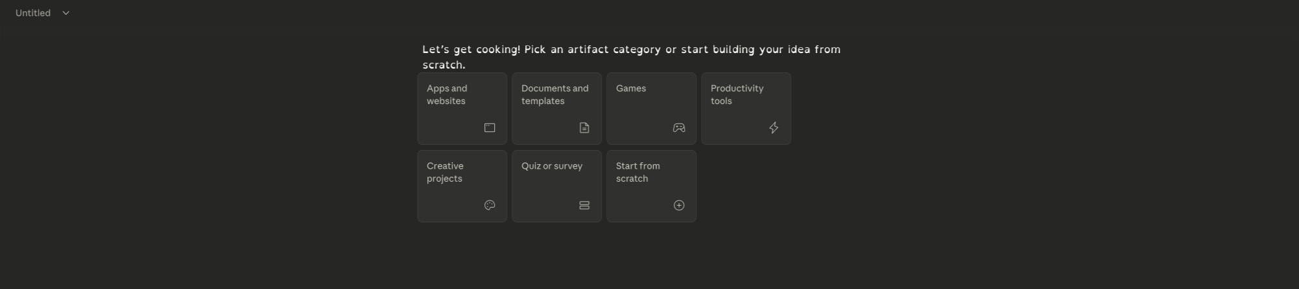1299x289 pixels.
Task: Expand the chevron next to Untitled
Action: tap(66, 13)
